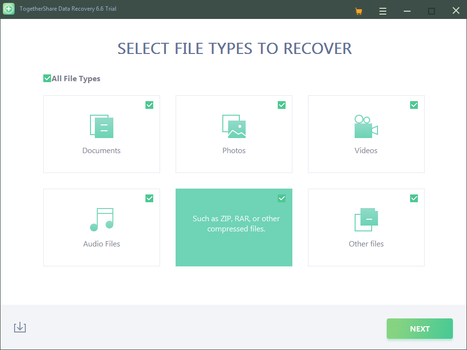
Task: Click the NEXT button
Action: coord(420,329)
